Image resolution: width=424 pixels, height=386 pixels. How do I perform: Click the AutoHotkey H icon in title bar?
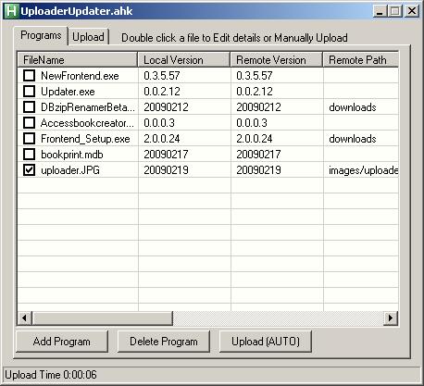11,11
